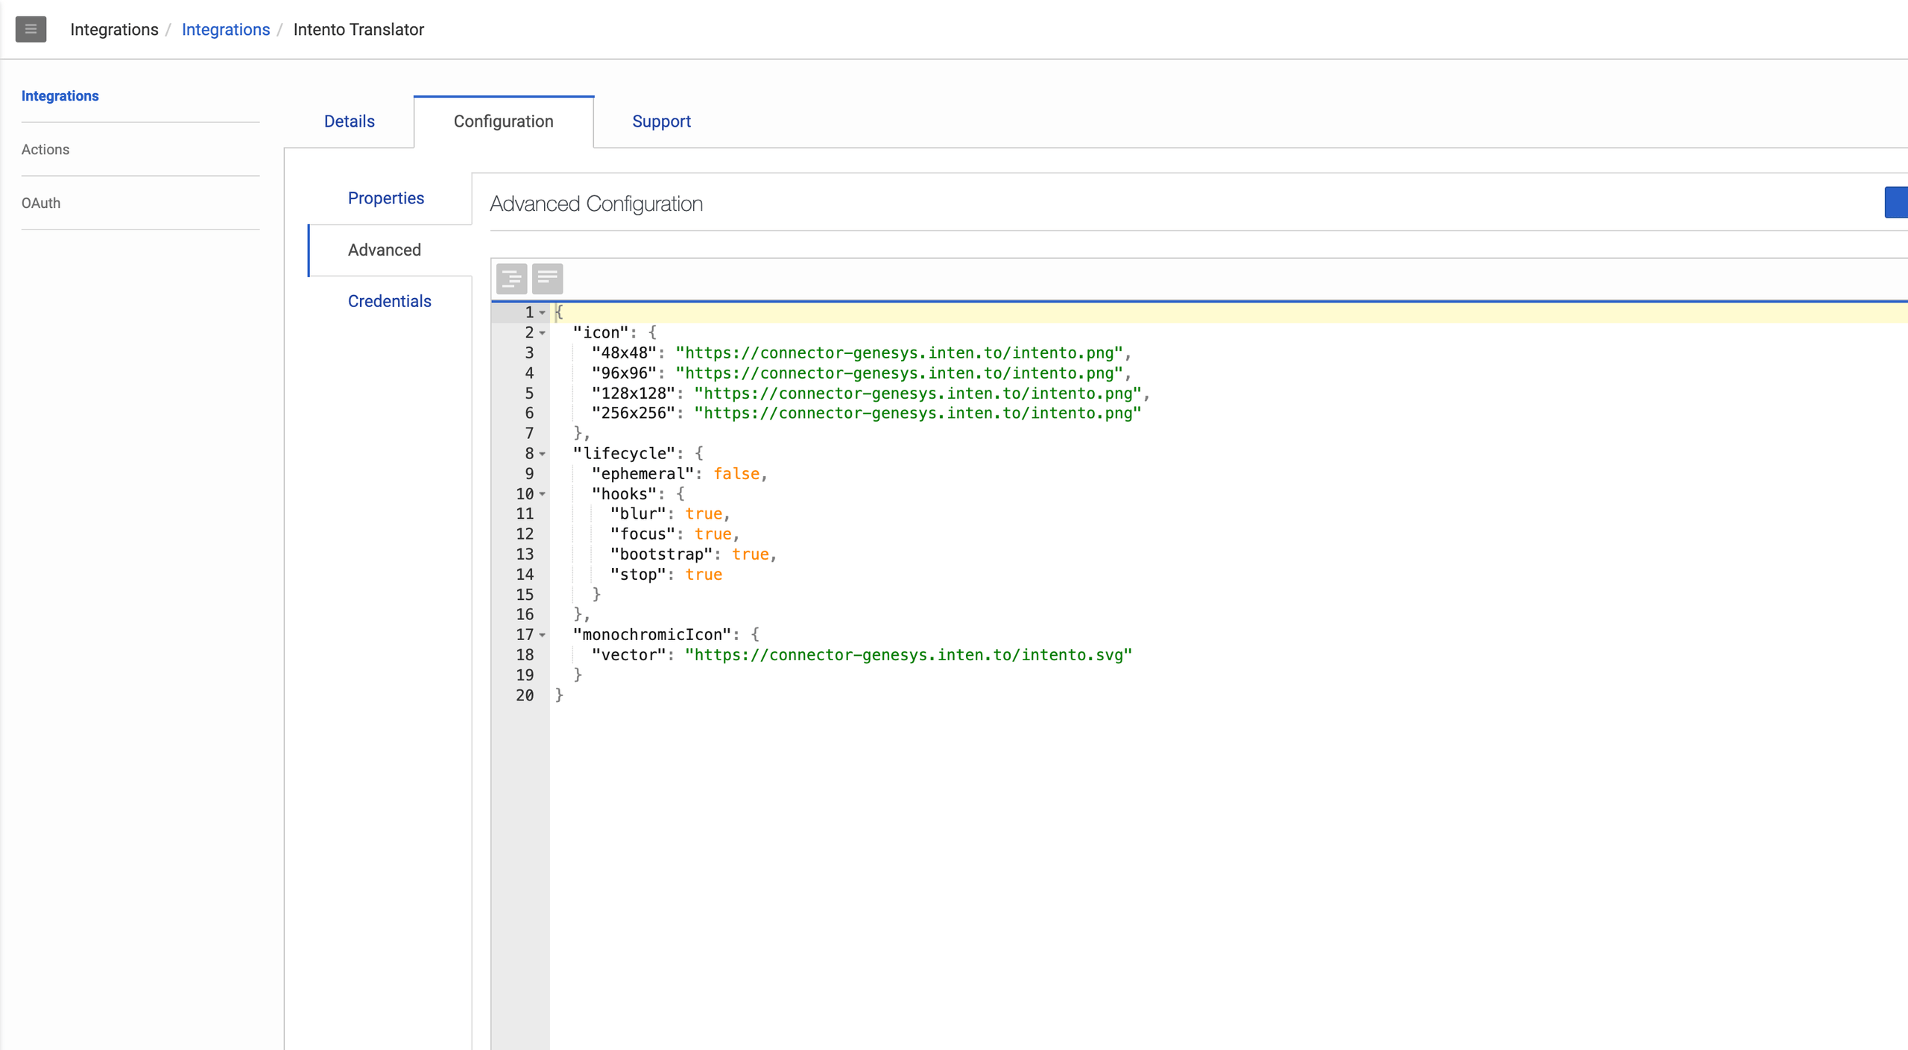1908x1050 pixels.
Task: Open the Details tab
Action: 349,121
